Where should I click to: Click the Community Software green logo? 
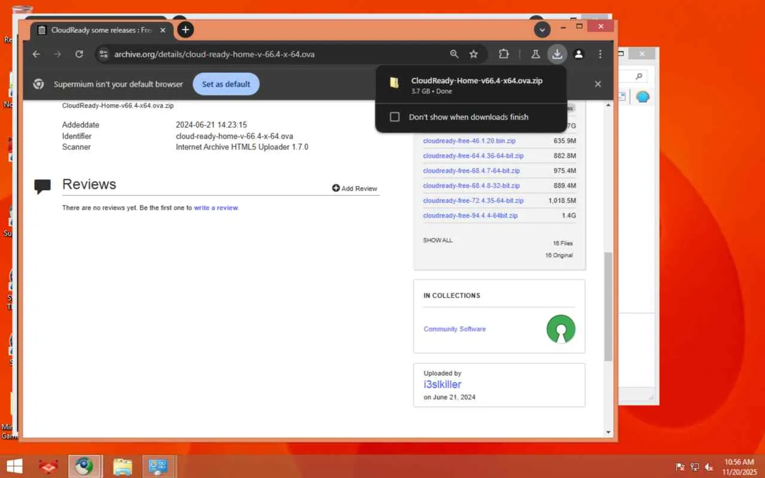(x=561, y=329)
